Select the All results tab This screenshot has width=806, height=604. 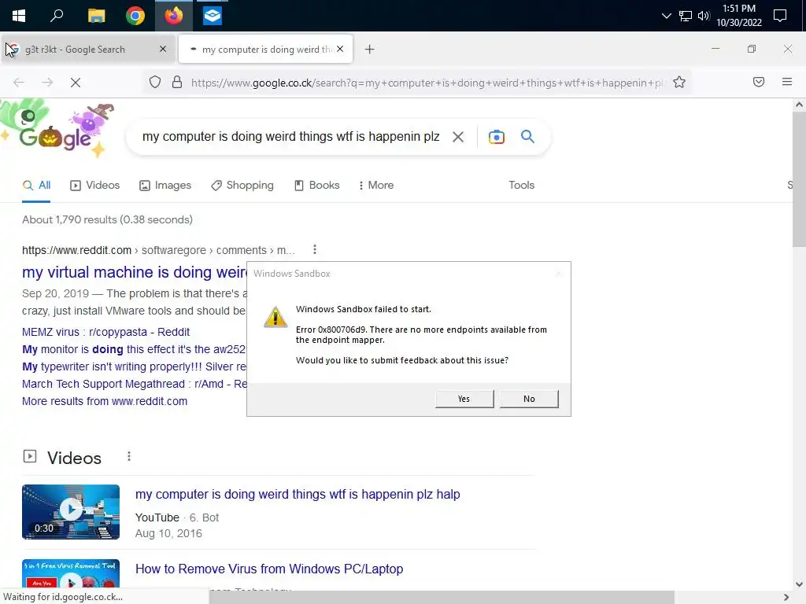pos(36,186)
